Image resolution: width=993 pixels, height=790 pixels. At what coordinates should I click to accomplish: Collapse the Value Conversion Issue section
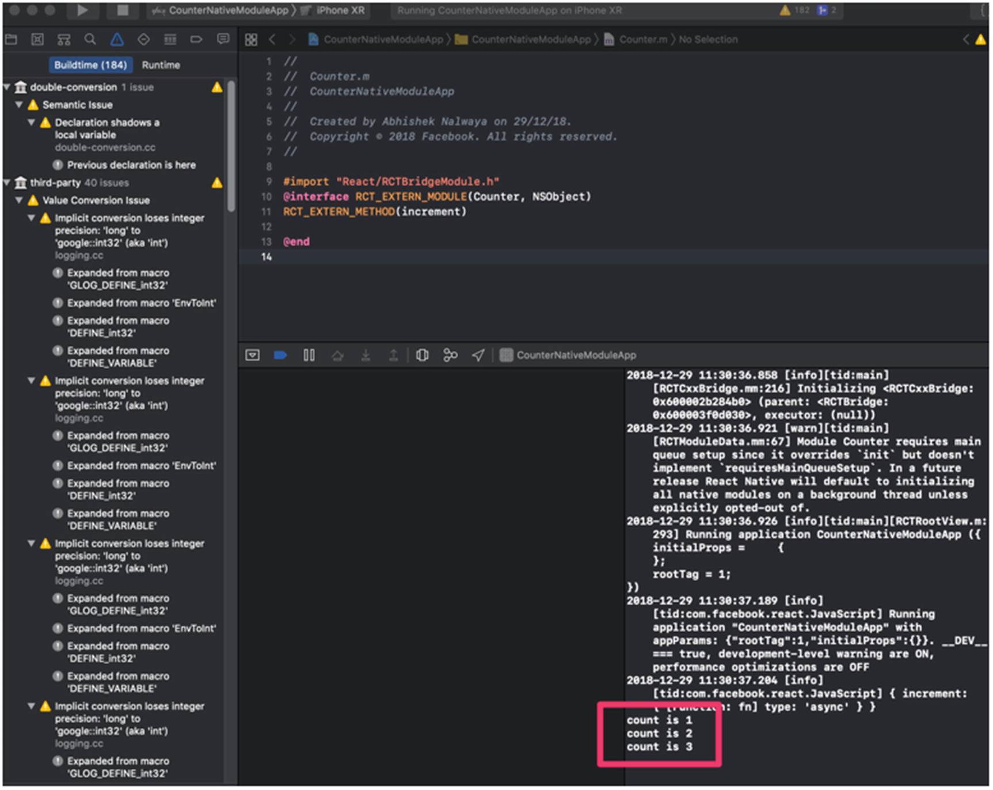20,200
